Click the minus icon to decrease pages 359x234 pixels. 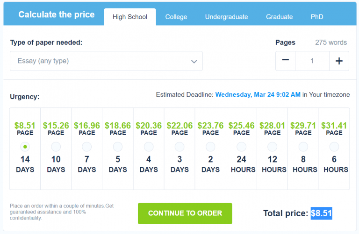(285, 61)
